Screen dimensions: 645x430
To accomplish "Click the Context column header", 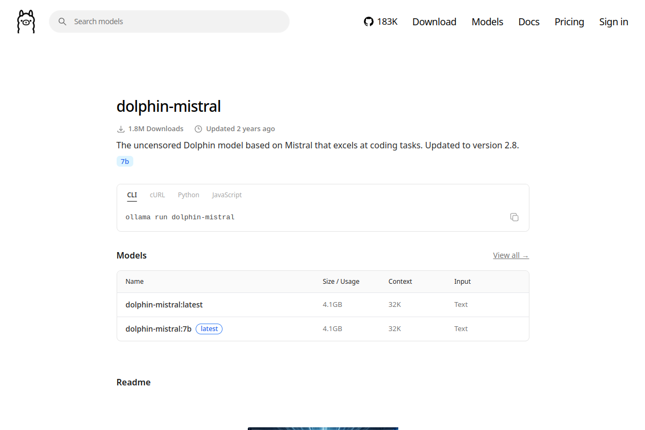I will pos(400,282).
